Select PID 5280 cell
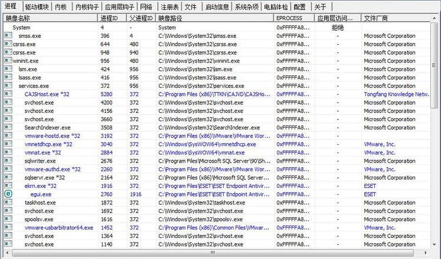Image resolution: width=441 pixels, height=259 pixels. click(107, 94)
